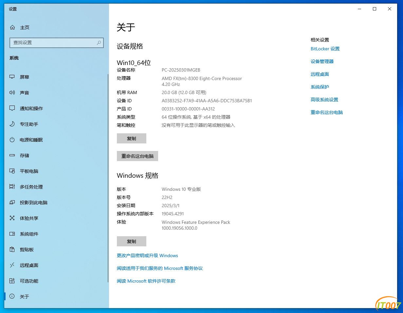This screenshot has height=313, width=403.
Task: Click version value 22H2
Action: pyautogui.click(x=167, y=197)
